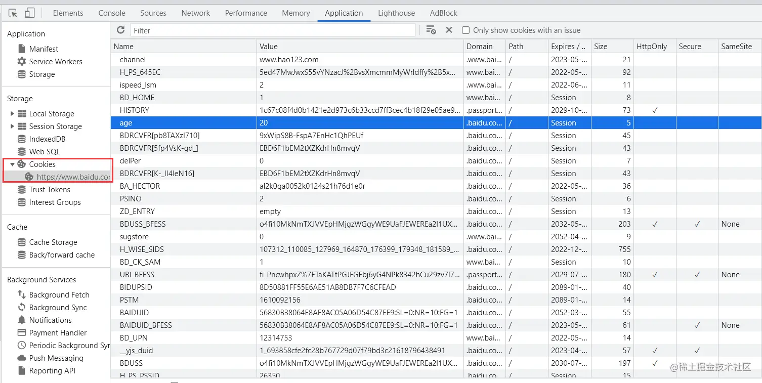This screenshot has height=383, width=762.
Task: Sort cookies by the Secure column header
Action: click(x=697, y=47)
